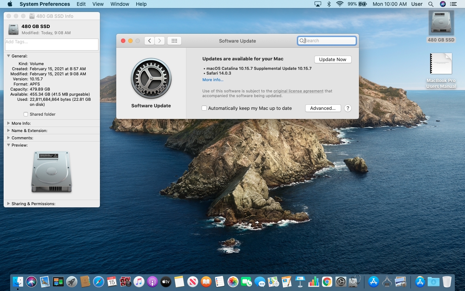
Task: Open System Preferences application menu
Action: (x=45, y=4)
